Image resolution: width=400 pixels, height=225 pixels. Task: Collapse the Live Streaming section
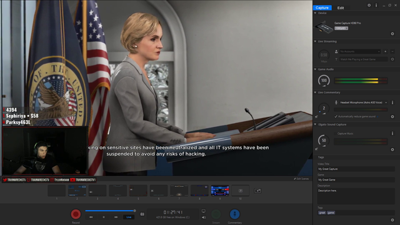[315, 41]
